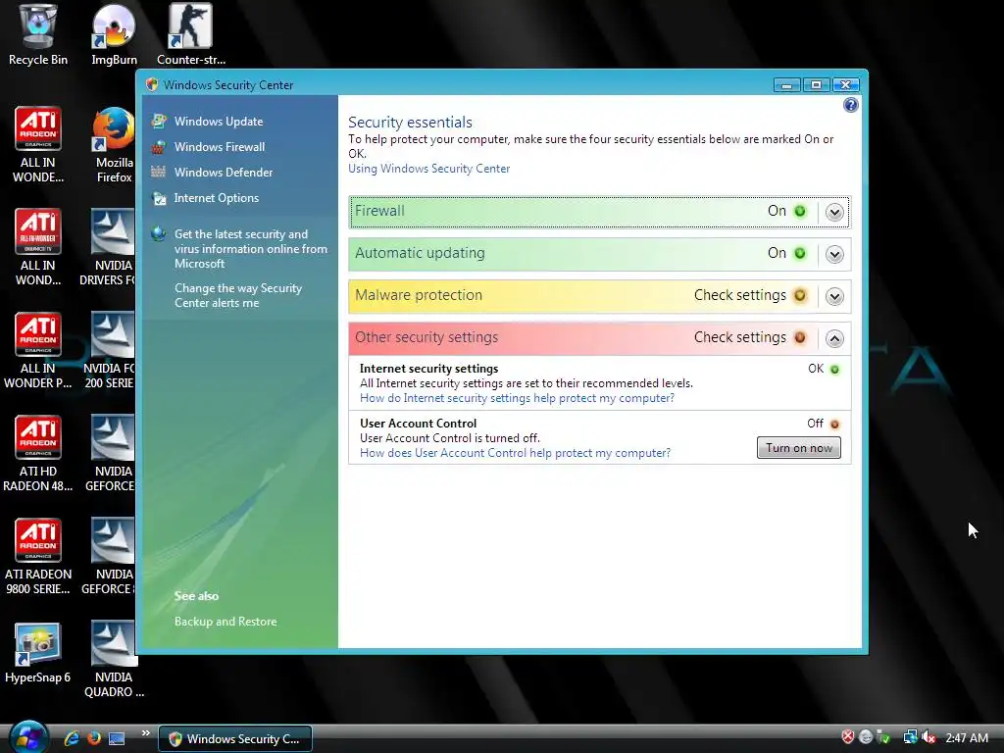Open Backup and Restore link
Viewport: 1004px width, 753px height.
pyautogui.click(x=226, y=621)
